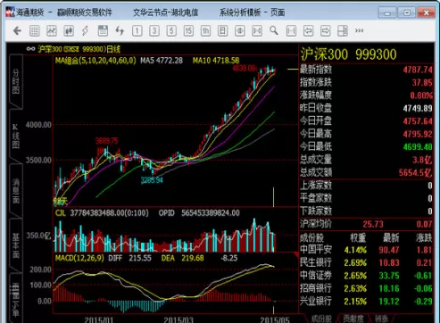This screenshot has width=440, height=323.
Task: Click the 今日开盘 value 4757.64
Action: pos(418,121)
